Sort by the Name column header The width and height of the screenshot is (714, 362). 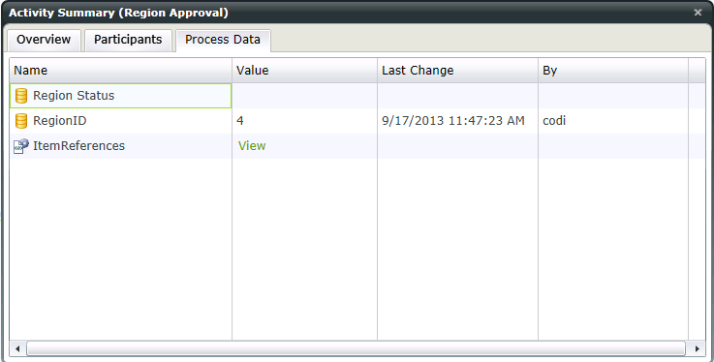(x=121, y=71)
